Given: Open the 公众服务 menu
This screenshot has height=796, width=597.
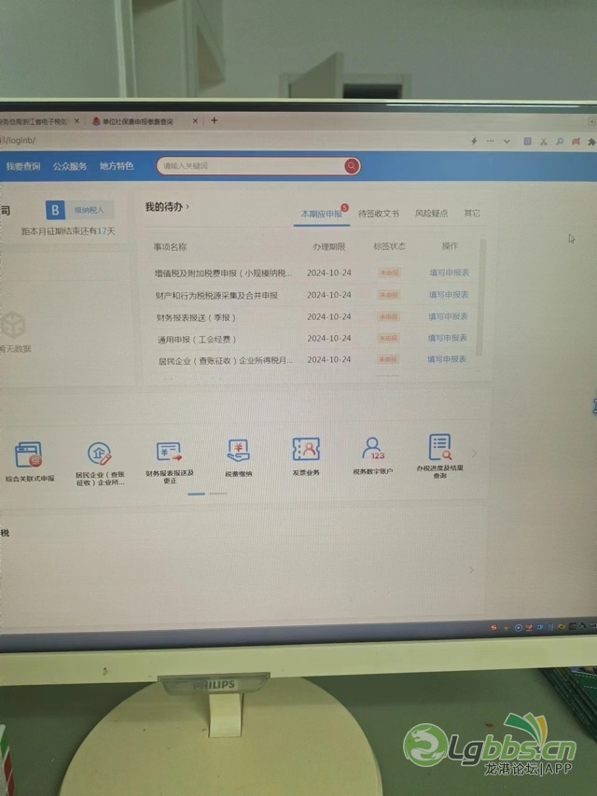Looking at the screenshot, I should coord(70,166).
